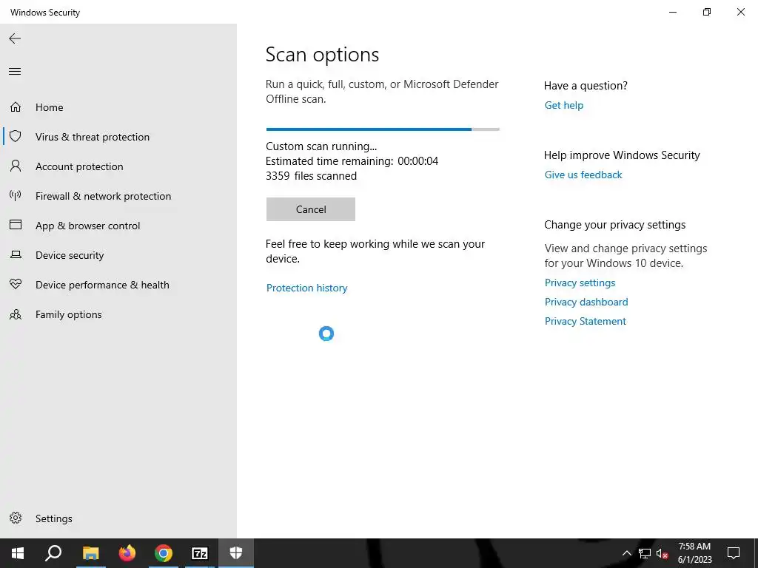Viewport: 758px width, 568px height.
Task: Open the notification center icon
Action: [734, 553]
